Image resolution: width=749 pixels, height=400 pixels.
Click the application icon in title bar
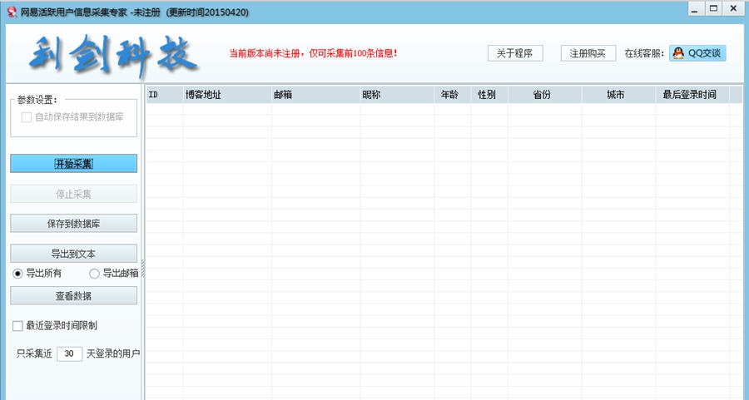[x=12, y=12]
